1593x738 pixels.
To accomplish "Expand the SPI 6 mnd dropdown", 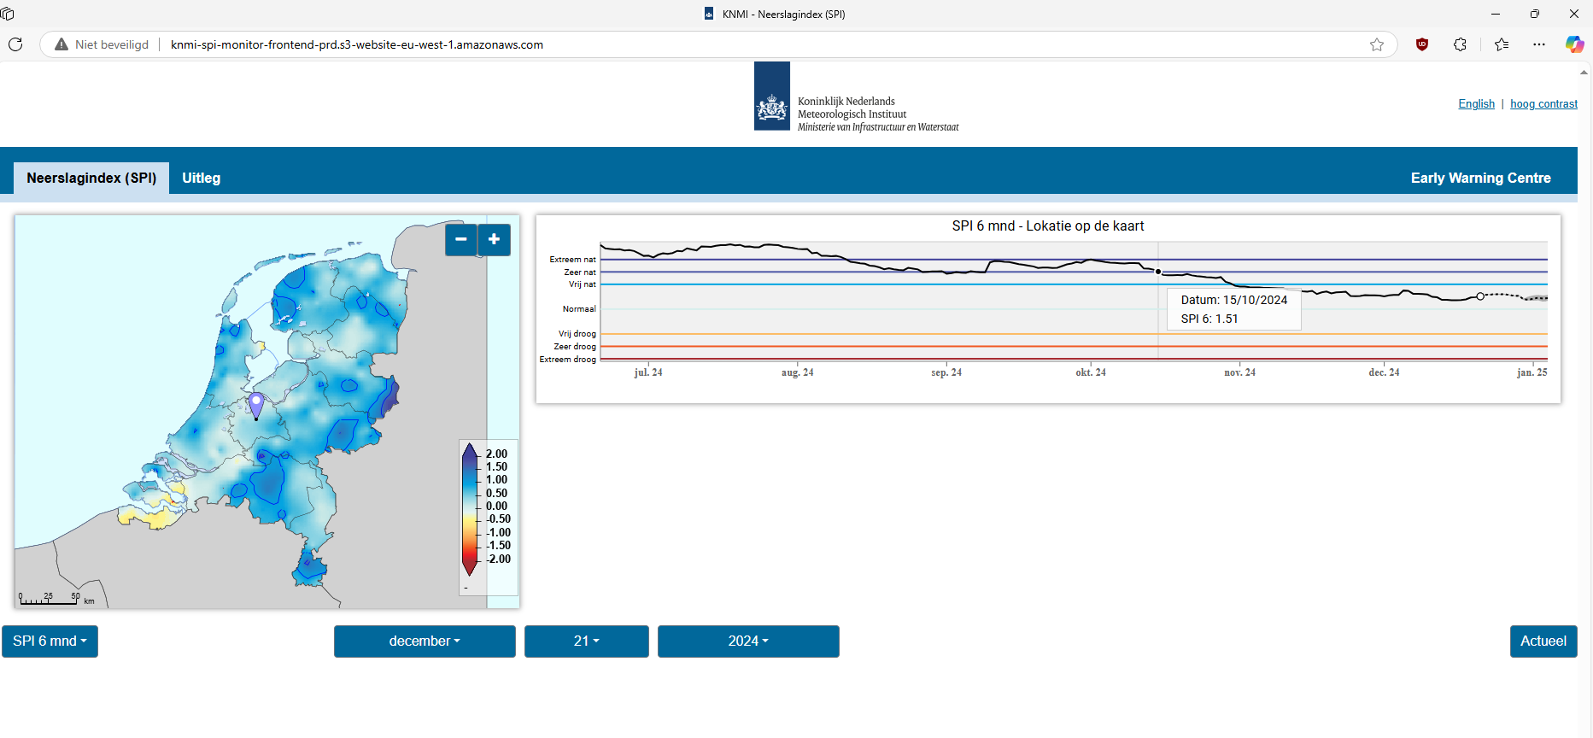I will (50, 641).
